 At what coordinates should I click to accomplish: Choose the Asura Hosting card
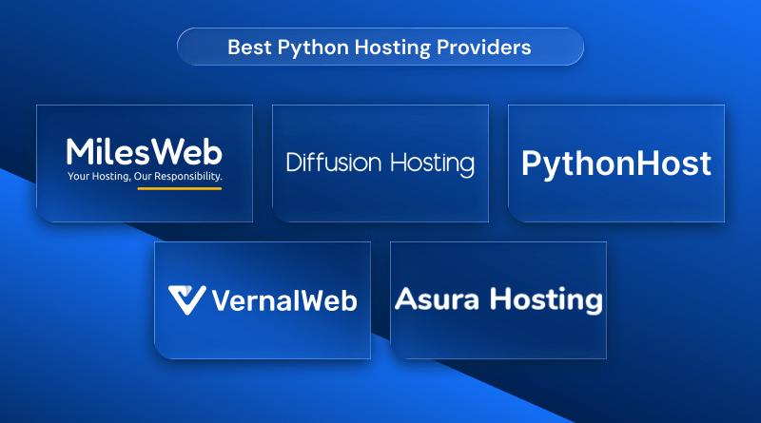(498, 300)
